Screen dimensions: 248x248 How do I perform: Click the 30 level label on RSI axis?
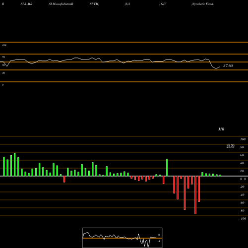pyautogui.click(x=3, y=73)
